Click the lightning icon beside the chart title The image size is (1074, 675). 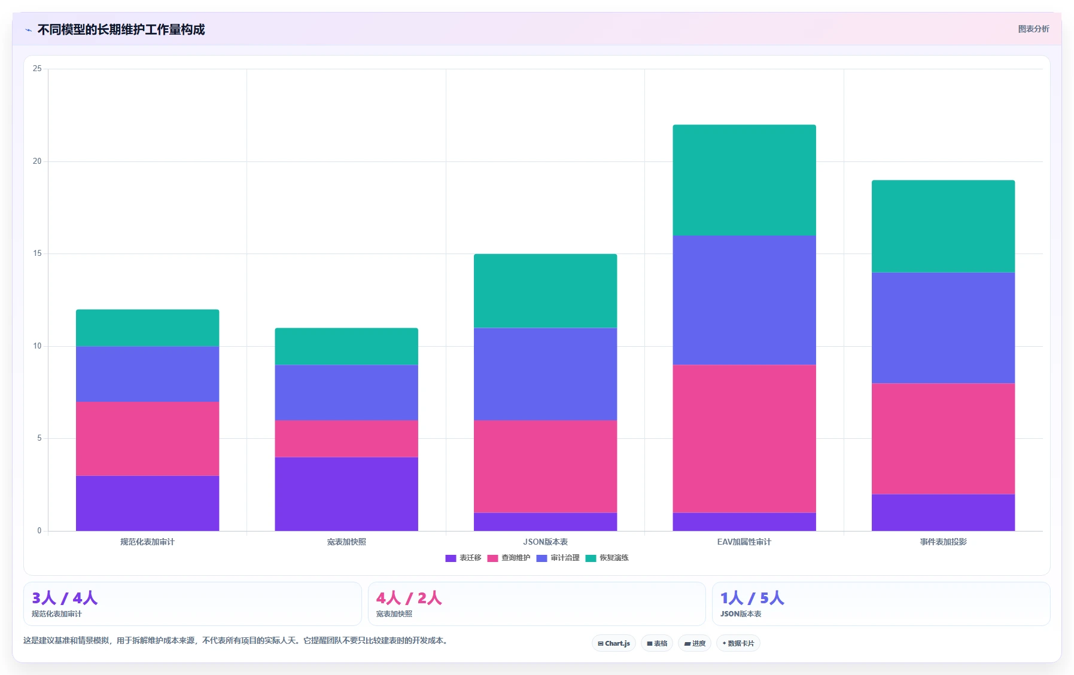point(28,30)
